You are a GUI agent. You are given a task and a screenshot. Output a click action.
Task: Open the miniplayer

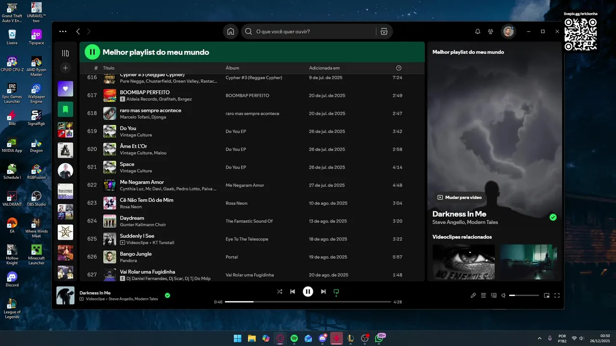547,296
